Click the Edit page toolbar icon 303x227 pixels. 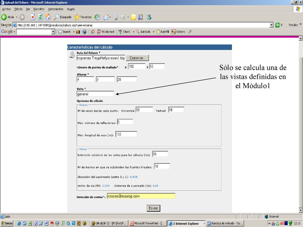123,17
